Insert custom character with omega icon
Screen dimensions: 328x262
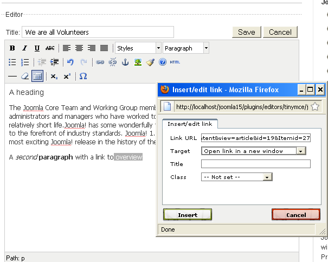pyautogui.click(x=83, y=76)
